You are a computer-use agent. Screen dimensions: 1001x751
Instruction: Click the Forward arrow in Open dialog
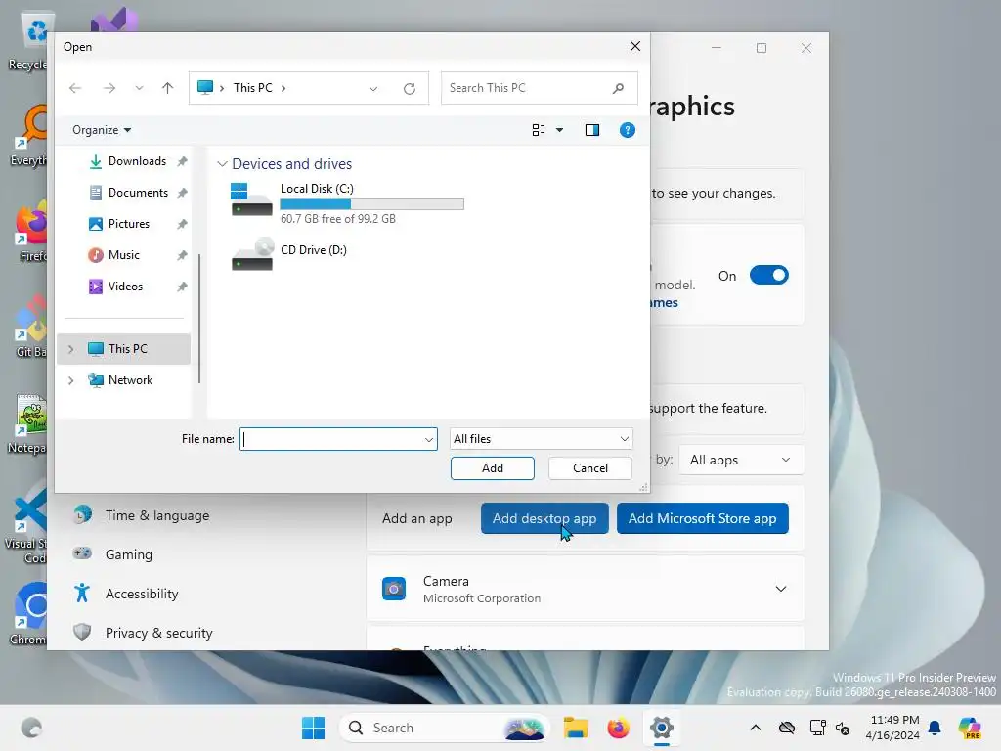point(109,88)
